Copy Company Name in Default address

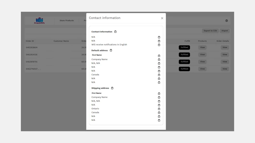159,59
